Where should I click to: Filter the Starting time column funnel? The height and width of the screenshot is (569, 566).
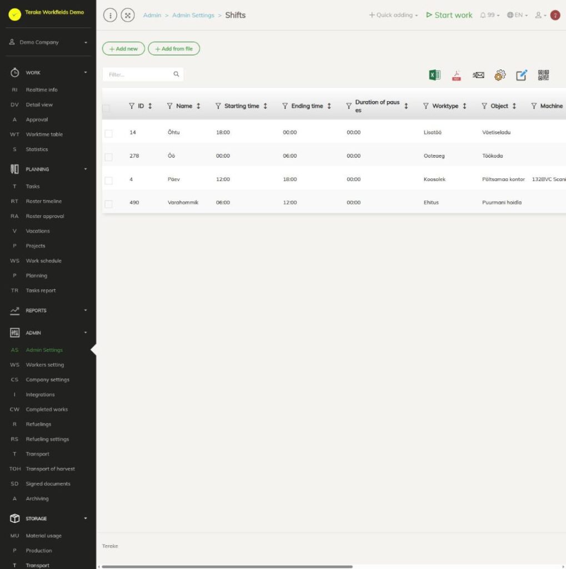pyautogui.click(x=218, y=106)
